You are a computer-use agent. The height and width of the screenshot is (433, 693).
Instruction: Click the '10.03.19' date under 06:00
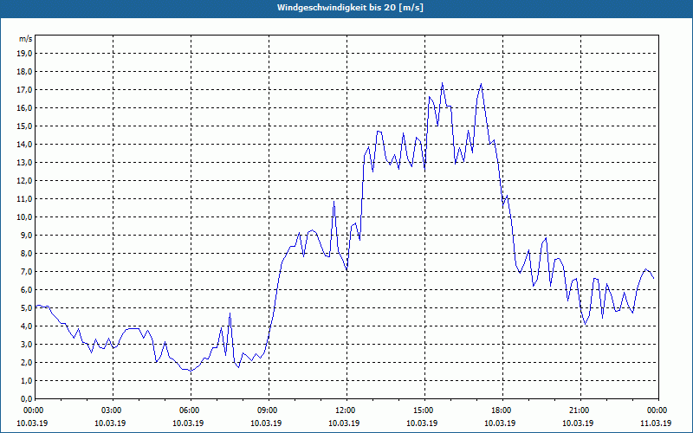[188, 423]
